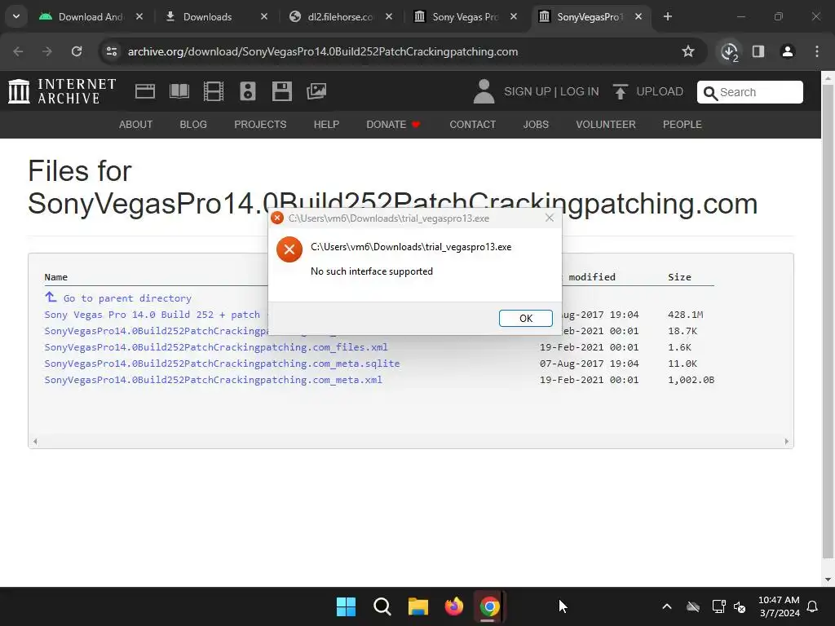Bookmark this page with the star
Screen dimensions: 835x626
(688, 51)
